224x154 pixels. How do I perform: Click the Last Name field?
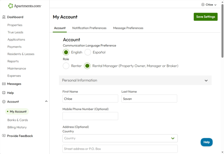[149, 99]
